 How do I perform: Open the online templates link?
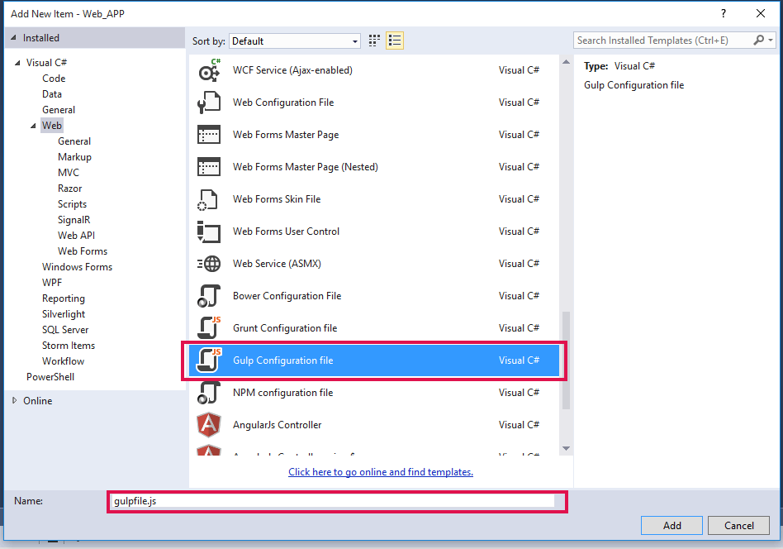(380, 472)
